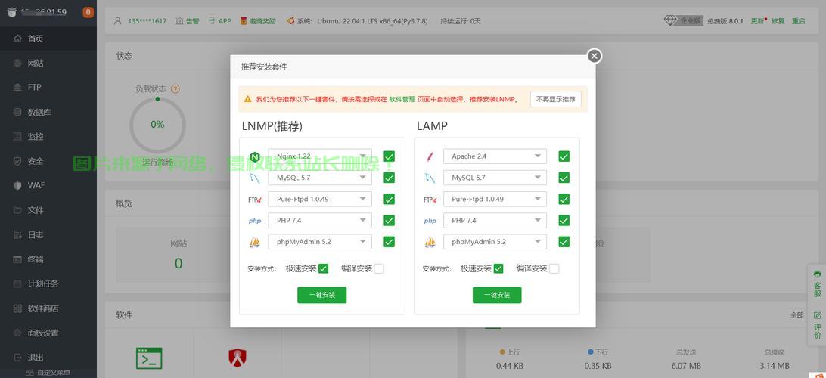Click the Nginx logo icon in LNMP
The height and width of the screenshot is (378, 826).
point(255,156)
